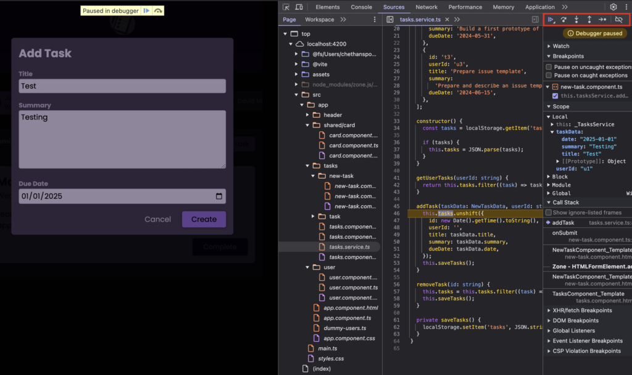Uncheck the this.tasksService.add breakpoint

(x=555, y=96)
